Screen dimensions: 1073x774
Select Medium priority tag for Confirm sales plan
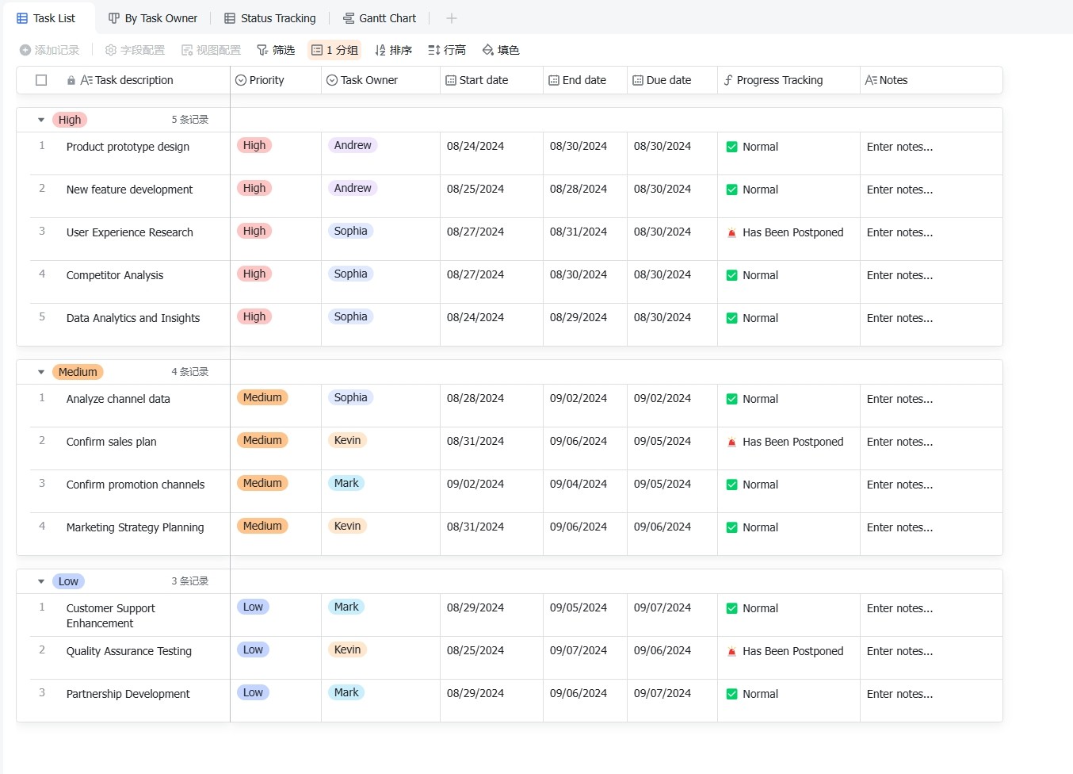(x=262, y=440)
